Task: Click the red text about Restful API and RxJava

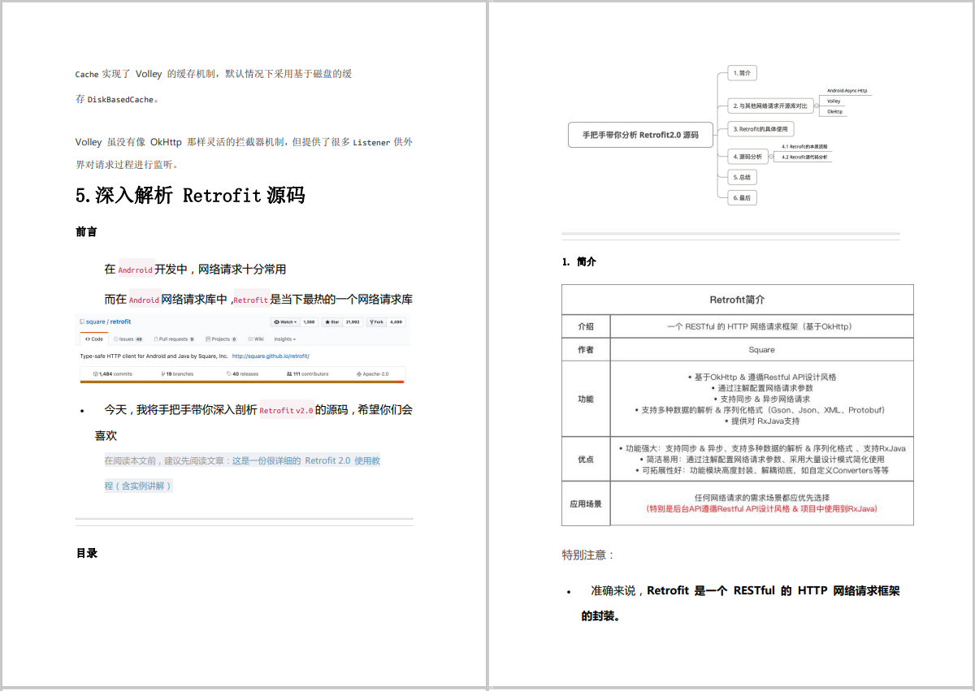Action: click(761, 509)
